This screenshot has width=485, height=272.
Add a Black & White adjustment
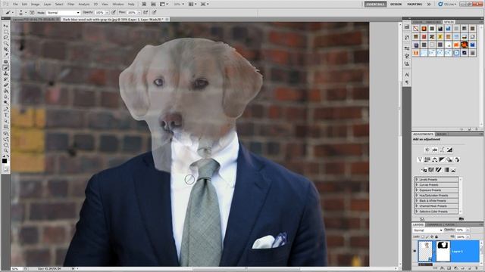pos(442,159)
